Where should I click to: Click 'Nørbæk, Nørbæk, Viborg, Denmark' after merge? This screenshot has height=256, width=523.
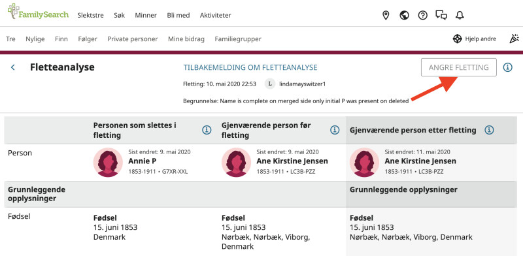[x=411, y=237]
